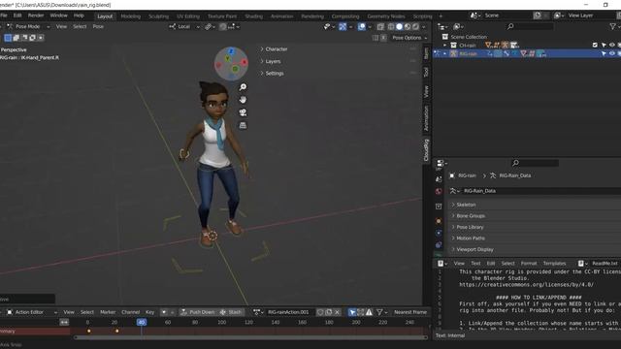Select wireframe viewport shading icon

click(391, 26)
